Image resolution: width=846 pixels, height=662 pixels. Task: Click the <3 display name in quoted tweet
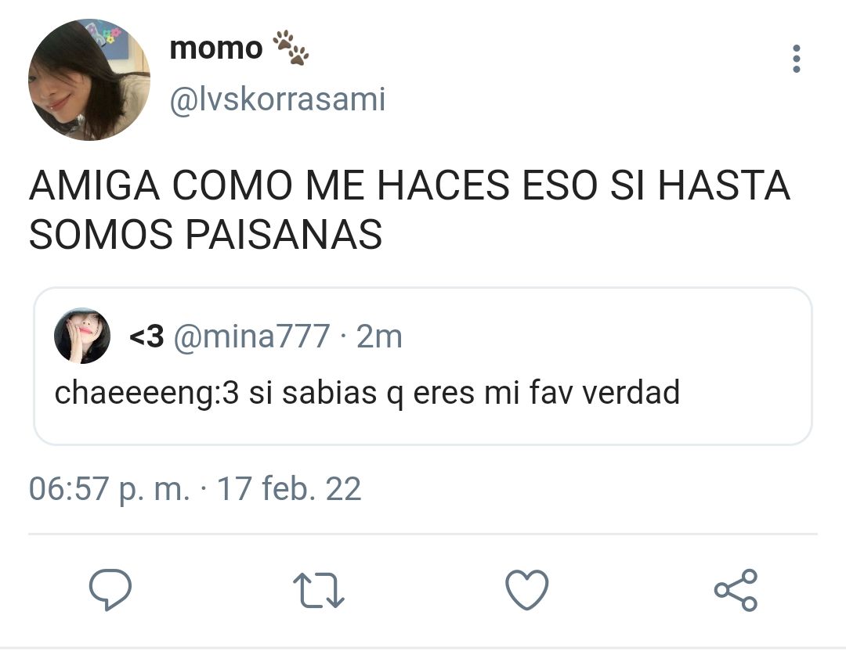click(x=146, y=336)
